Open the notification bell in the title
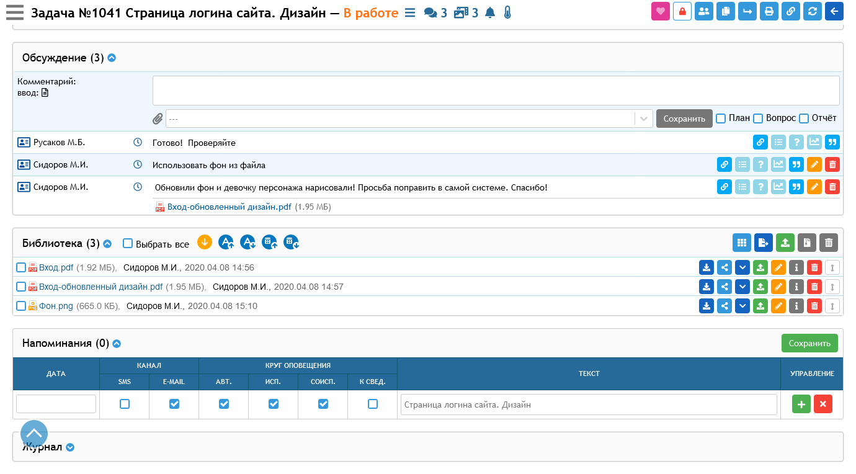Viewport: 856px width, 474px height. coord(490,12)
